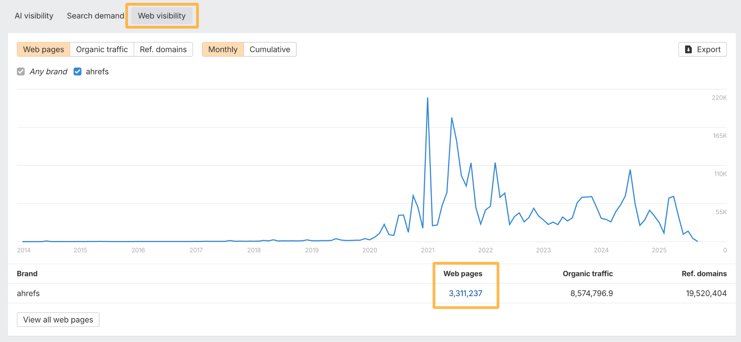Select the Organic traffic metric
The image size is (741, 342).
tap(102, 49)
